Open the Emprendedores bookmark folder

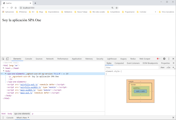pos(52,12)
